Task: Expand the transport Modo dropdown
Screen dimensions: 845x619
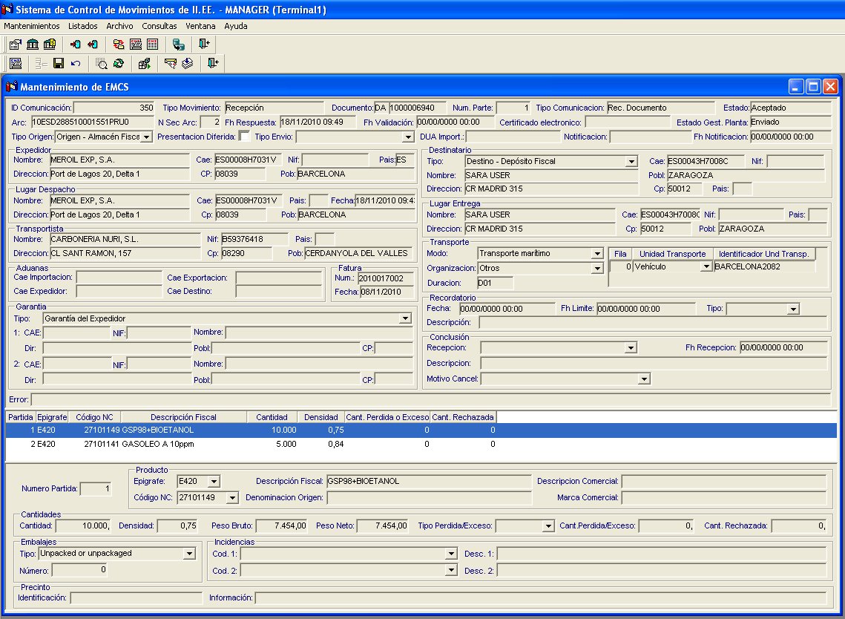Action: [597, 254]
